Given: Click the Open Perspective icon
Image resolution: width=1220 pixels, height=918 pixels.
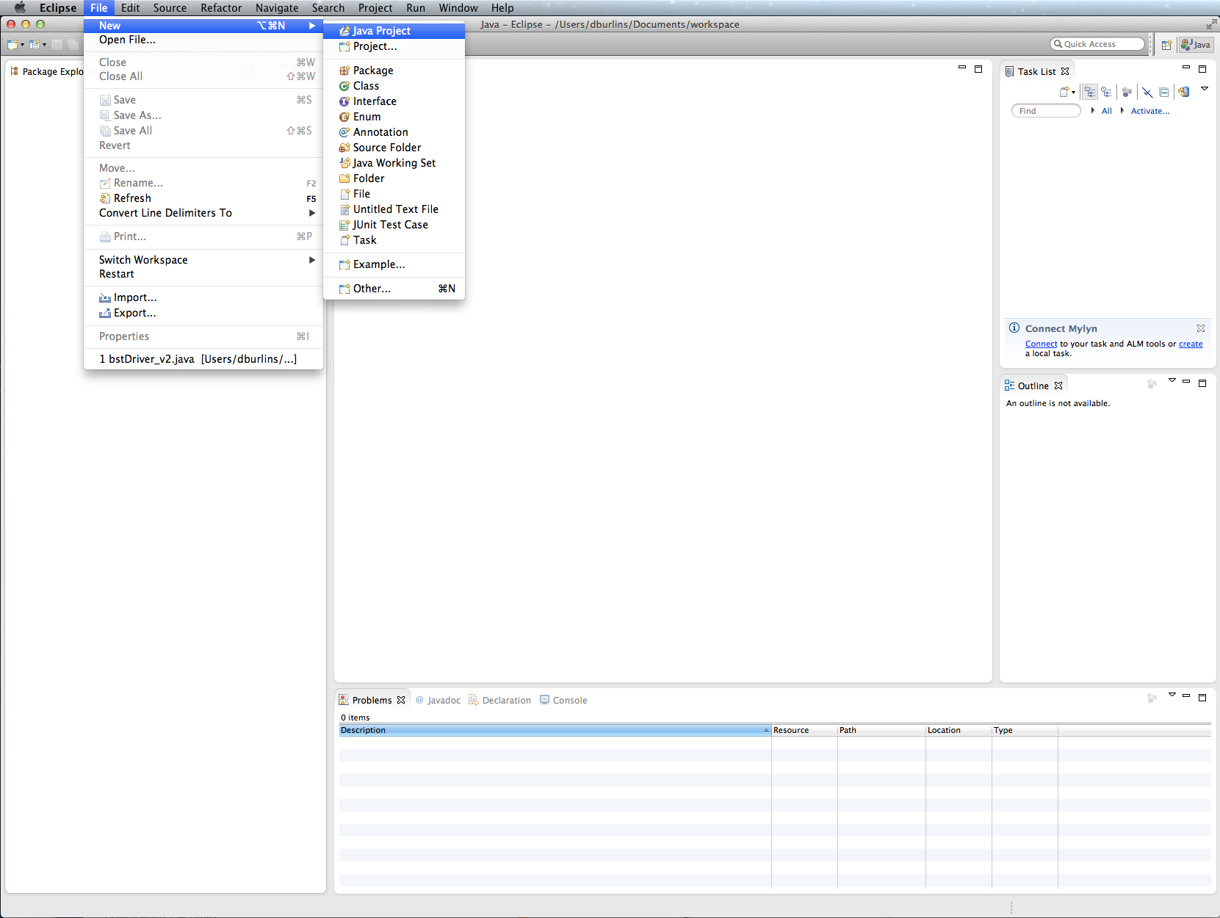Looking at the screenshot, I should (x=1166, y=45).
